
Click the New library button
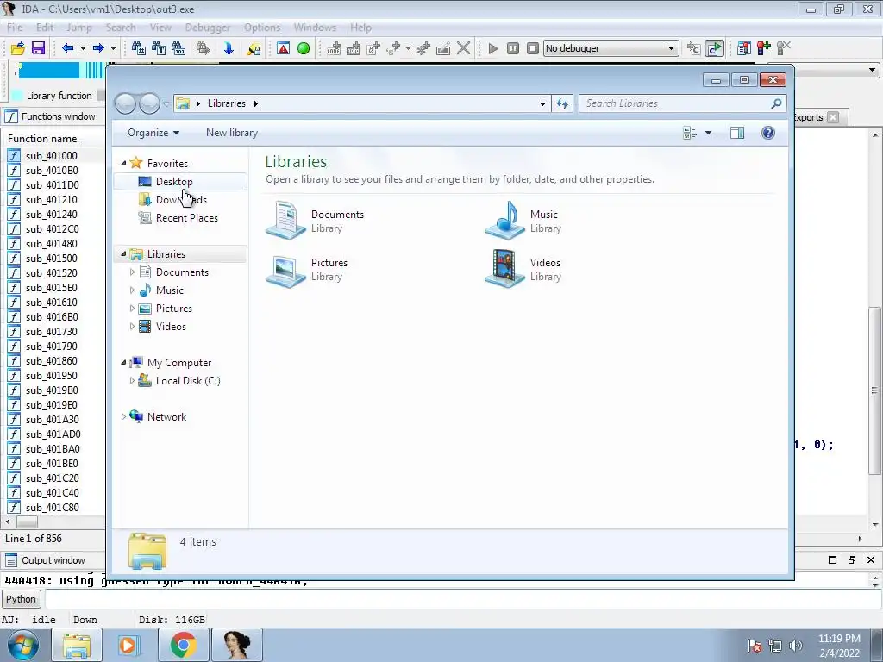[x=232, y=133]
